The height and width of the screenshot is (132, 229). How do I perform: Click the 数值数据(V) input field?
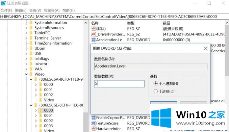[x=119, y=84]
